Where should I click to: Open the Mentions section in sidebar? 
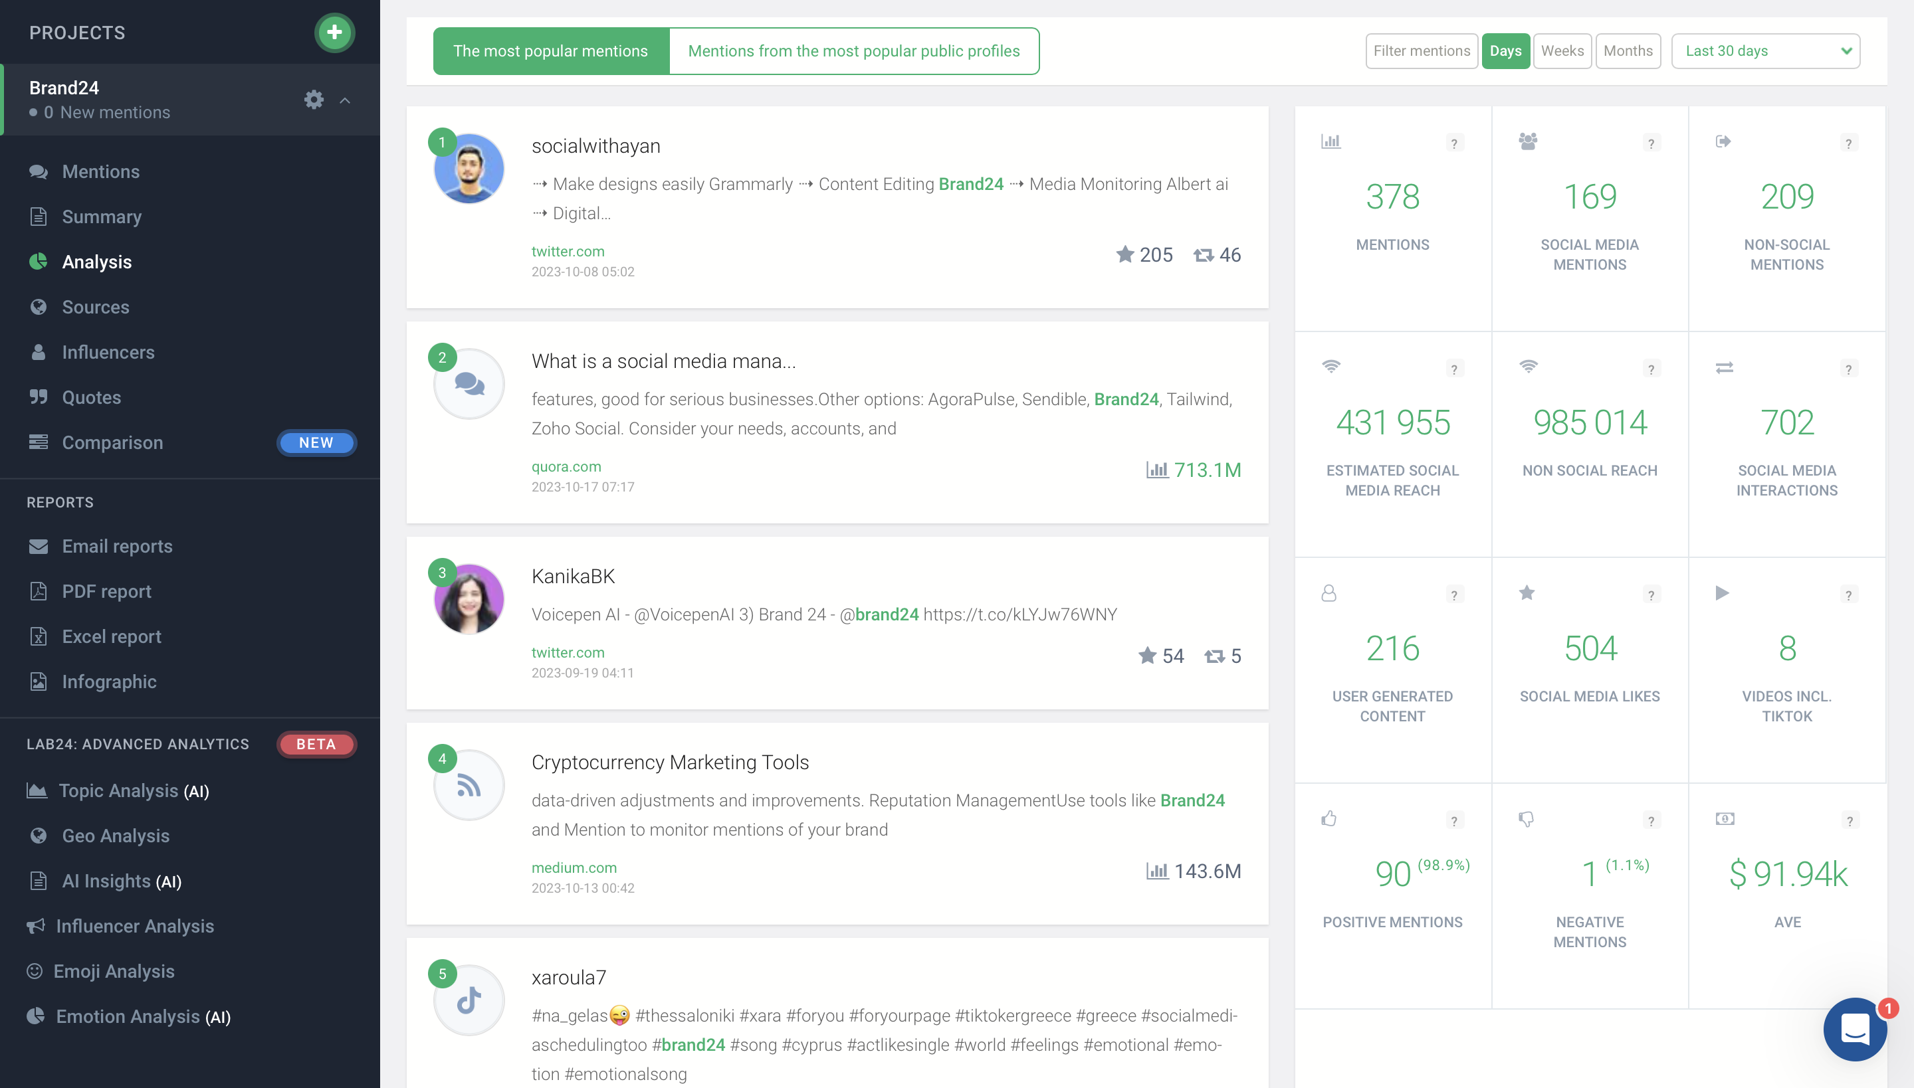[101, 171]
